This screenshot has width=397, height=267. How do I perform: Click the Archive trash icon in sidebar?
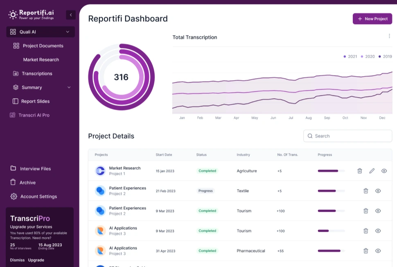[14, 182]
